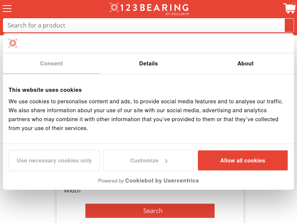
Task: Open the hamburger navigation menu
Action: click(7, 9)
